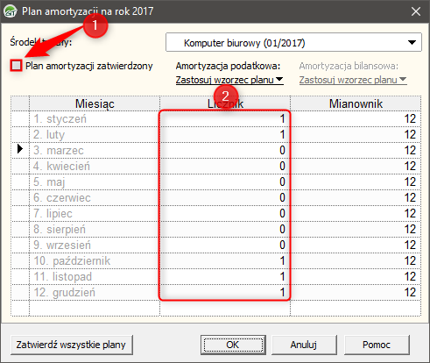Click the Mianownik cell for wrzesień
The width and height of the screenshot is (430, 363).
pyautogui.click(x=356, y=245)
